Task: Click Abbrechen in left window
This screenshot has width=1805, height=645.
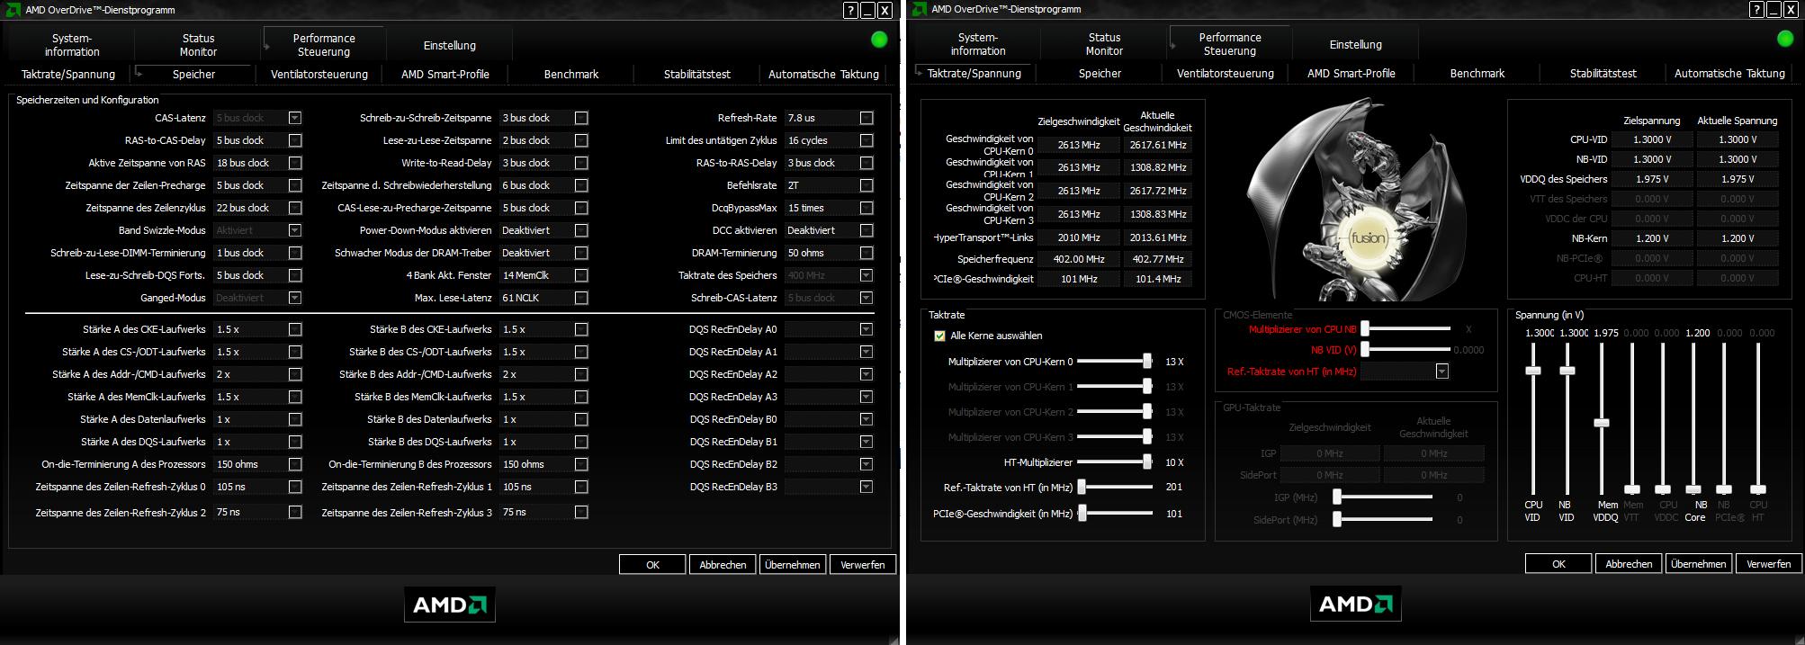Action: click(x=723, y=565)
